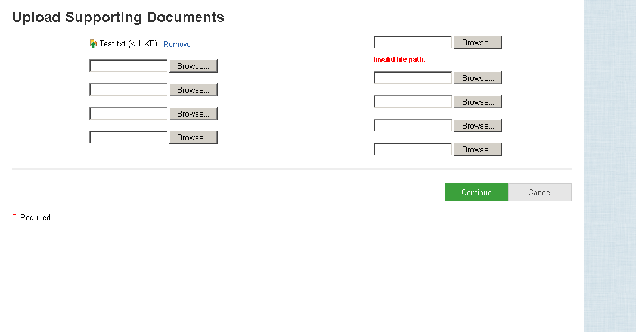This screenshot has width=636, height=332.
Task: Focus file path field just below the error message
Action: [413, 78]
